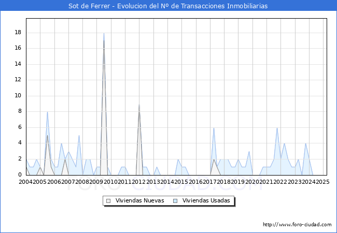The width and height of the screenshot is (337, 233).
Task: Click the Viviendas Nuevas legend swatch
Action: click(x=108, y=201)
